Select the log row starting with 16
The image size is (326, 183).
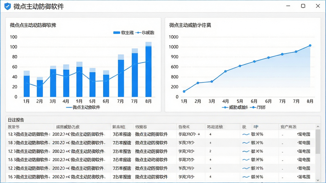click(x=161, y=177)
